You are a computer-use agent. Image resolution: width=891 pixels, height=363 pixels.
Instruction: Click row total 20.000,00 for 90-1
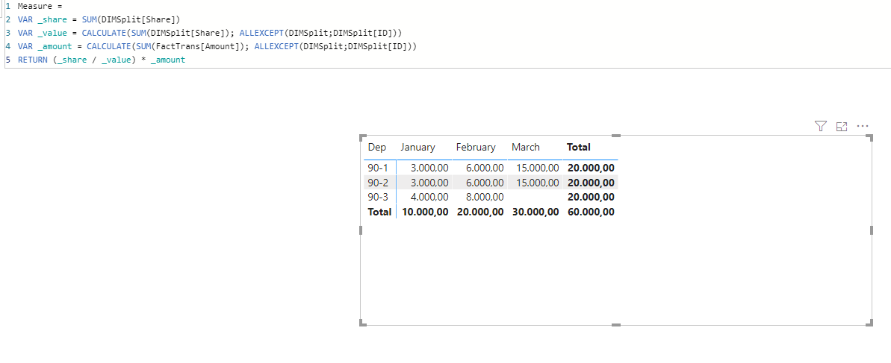(591, 168)
